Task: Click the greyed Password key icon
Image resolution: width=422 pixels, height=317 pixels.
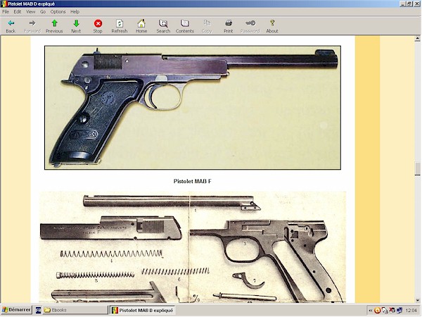Action: 250,27
